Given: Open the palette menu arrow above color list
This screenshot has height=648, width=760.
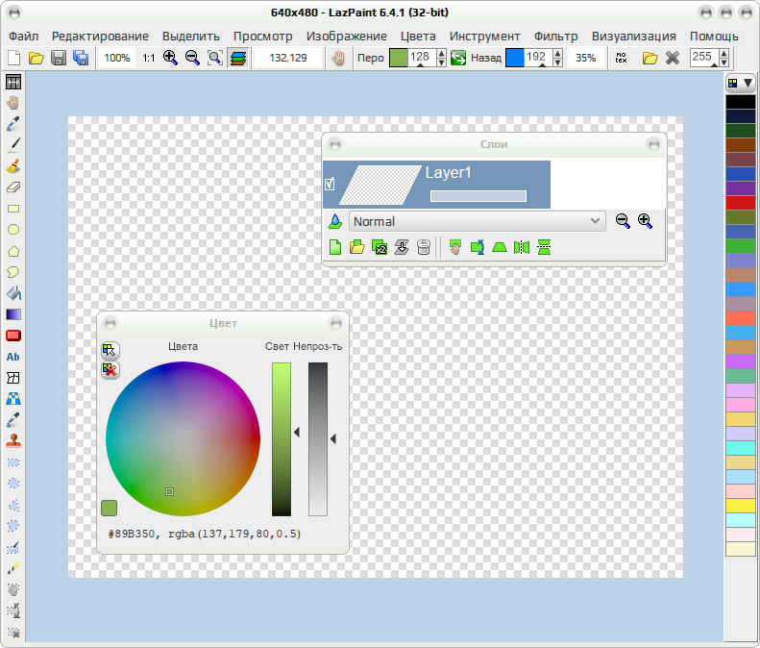Looking at the screenshot, I should click(748, 83).
